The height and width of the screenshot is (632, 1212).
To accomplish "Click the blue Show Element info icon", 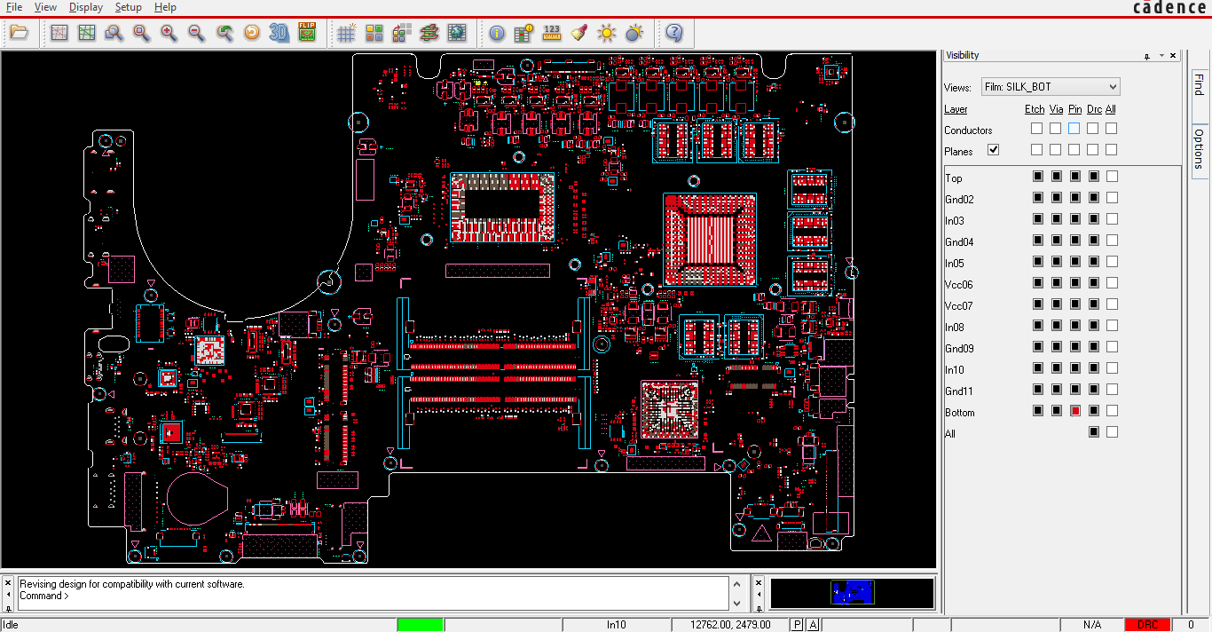I will click(496, 34).
